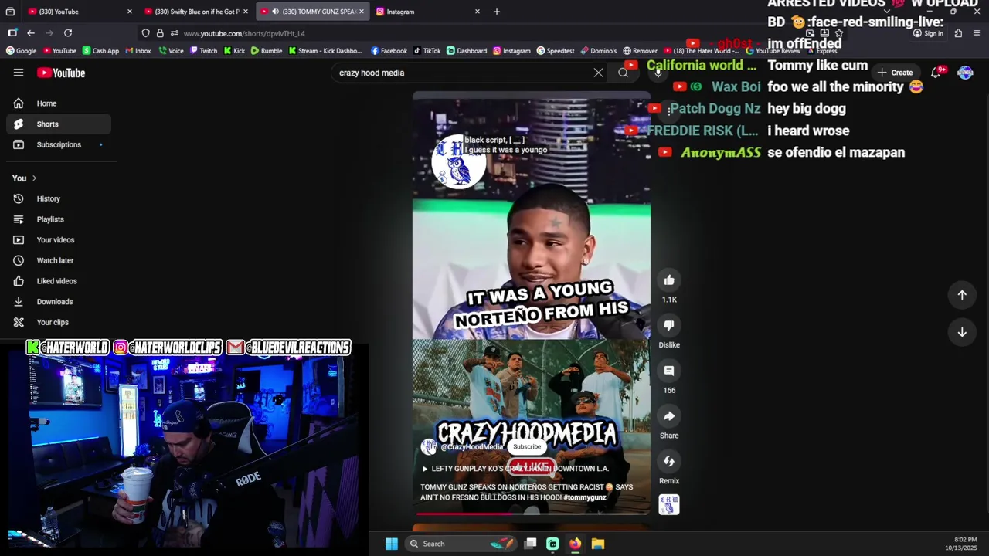Open Watch later list
The image size is (989, 556).
59,260
